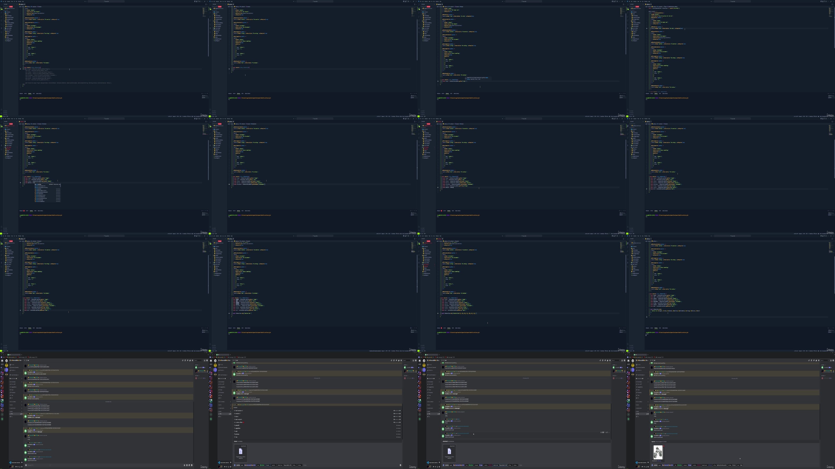Click the '+5 more' options label
This screenshot has height=469, width=835.
click(305, 465)
